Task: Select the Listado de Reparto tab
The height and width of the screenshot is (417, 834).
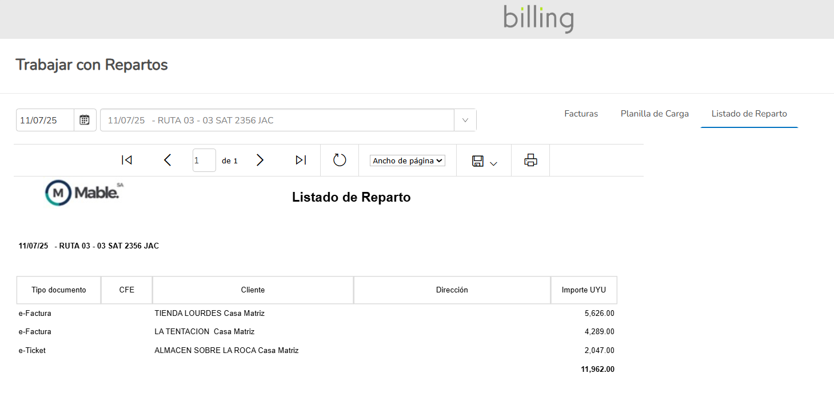Action: 749,114
